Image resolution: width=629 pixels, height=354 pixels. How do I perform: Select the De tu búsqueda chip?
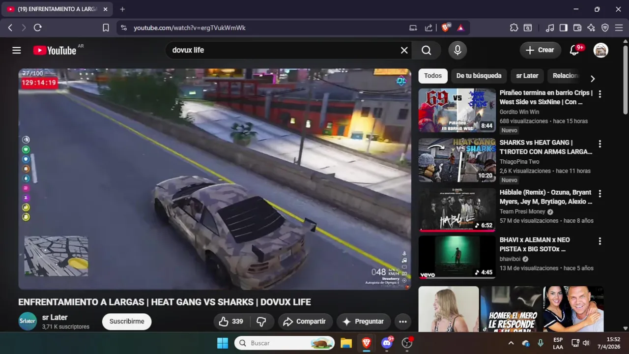[479, 76]
